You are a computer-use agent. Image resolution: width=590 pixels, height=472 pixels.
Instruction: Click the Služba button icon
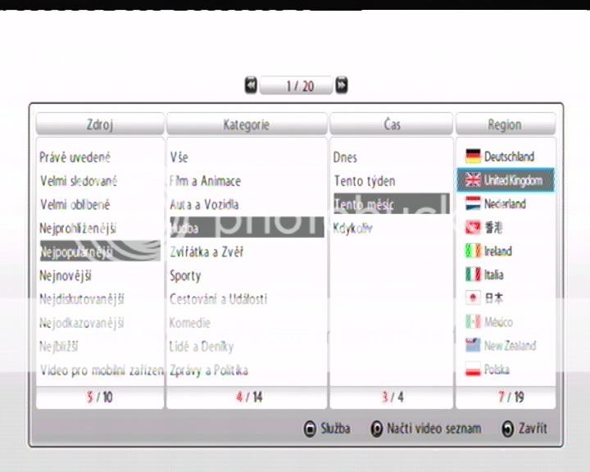pyautogui.click(x=310, y=429)
